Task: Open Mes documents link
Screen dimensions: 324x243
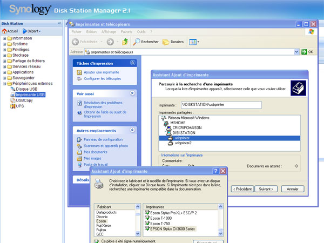Action: [96, 152]
